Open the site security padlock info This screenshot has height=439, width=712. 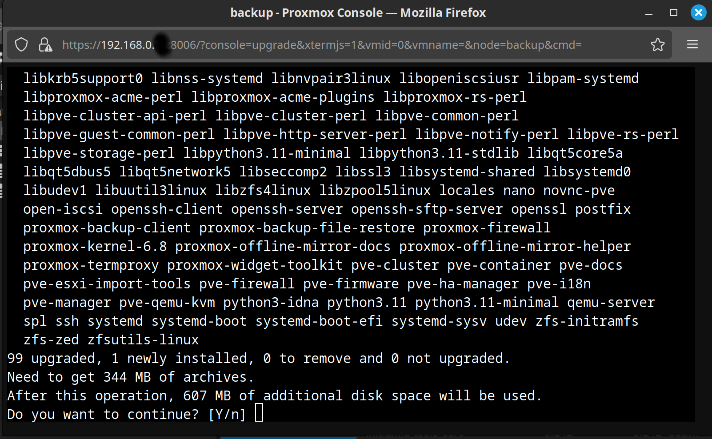point(45,44)
